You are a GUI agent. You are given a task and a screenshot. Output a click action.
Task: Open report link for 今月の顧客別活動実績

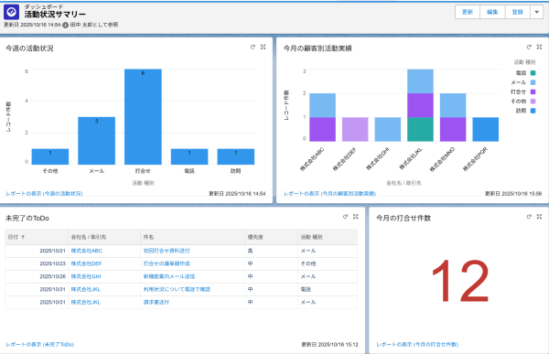click(x=329, y=194)
